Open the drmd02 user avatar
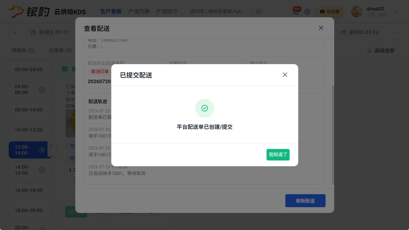 pyautogui.click(x=357, y=11)
